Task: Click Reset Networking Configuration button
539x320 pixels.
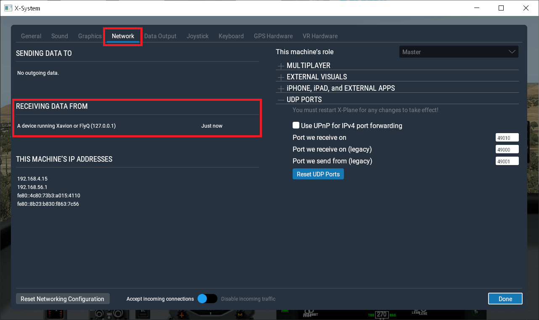Action: (62, 299)
